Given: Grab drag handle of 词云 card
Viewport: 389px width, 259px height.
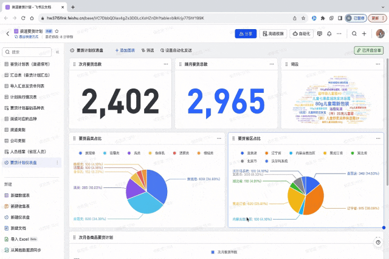Looking at the screenshot, I should [x=286, y=64].
